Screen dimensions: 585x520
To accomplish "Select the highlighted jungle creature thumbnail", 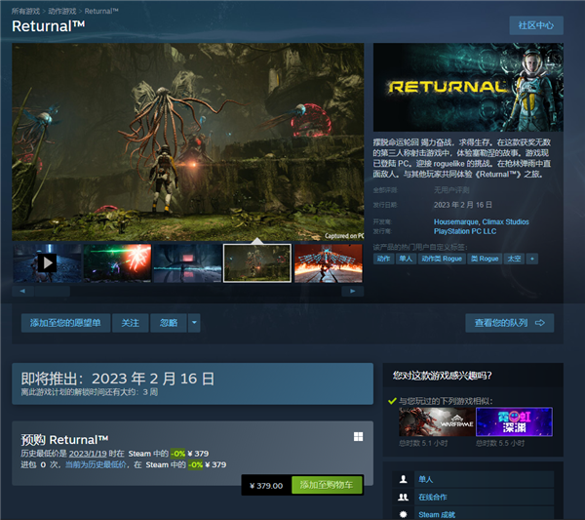I will pyautogui.click(x=257, y=263).
